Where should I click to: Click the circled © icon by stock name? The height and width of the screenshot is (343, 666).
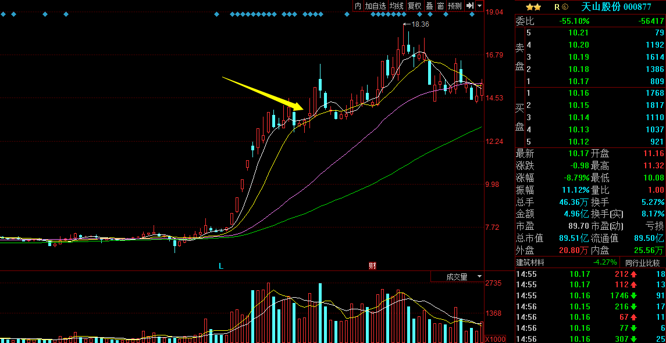[x=565, y=7]
